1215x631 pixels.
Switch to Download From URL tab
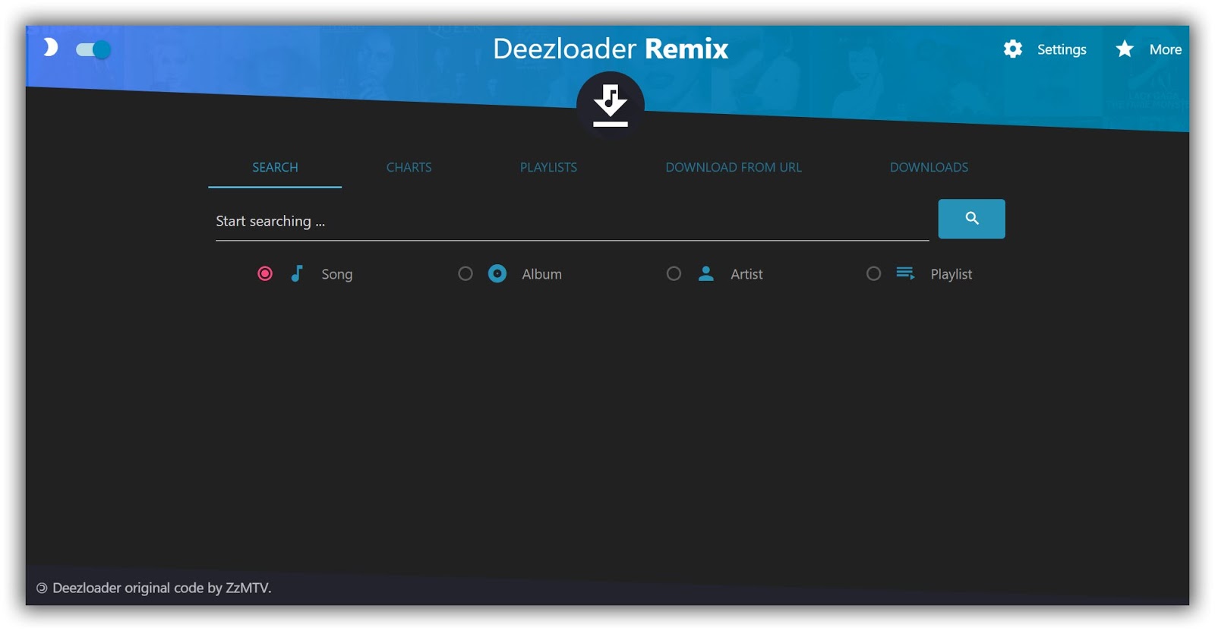(x=734, y=167)
